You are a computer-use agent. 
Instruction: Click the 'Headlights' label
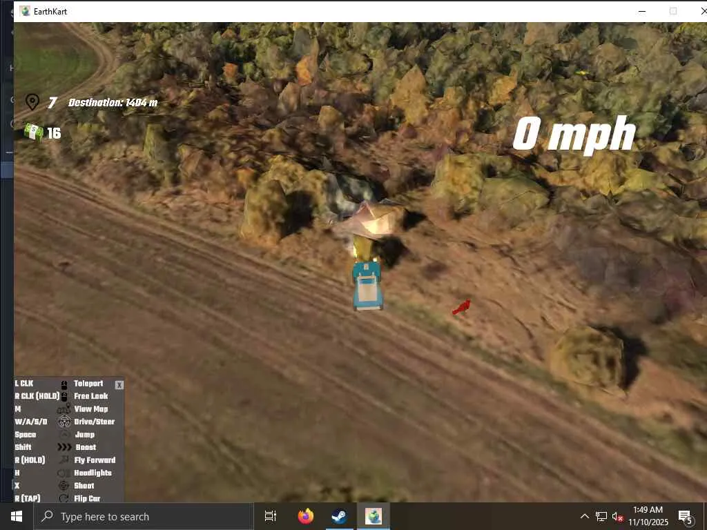click(x=93, y=473)
